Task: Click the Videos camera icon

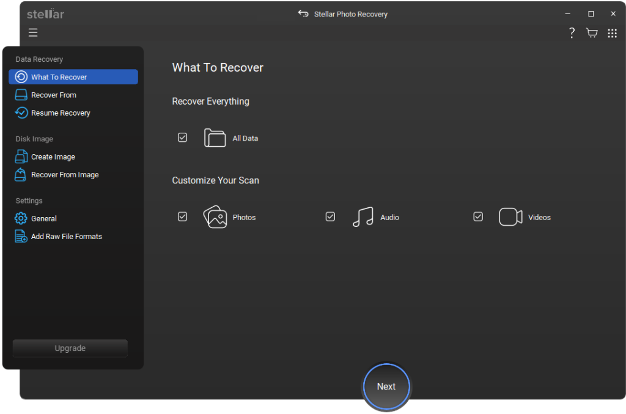Action: pos(510,216)
